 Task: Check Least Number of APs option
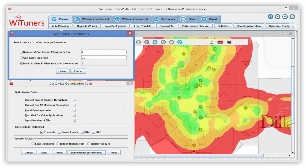74,120
